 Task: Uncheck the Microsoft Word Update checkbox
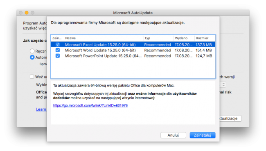58,50
